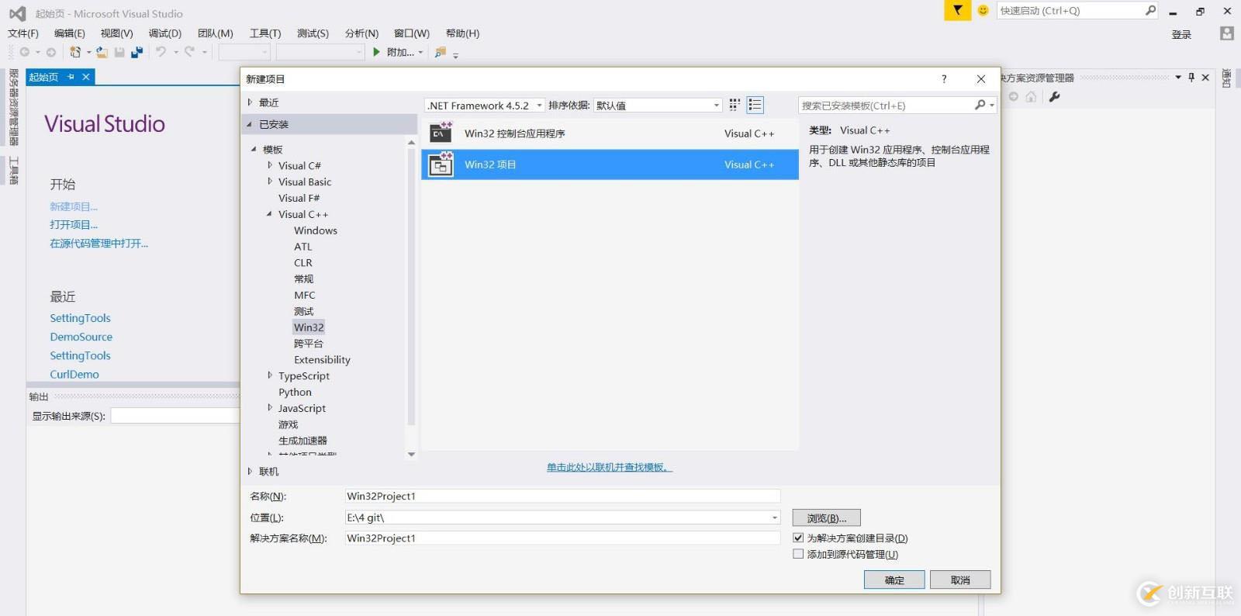Expand the 最近 section in dialog
The height and width of the screenshot is (616, 1241).
click(250, 102)
